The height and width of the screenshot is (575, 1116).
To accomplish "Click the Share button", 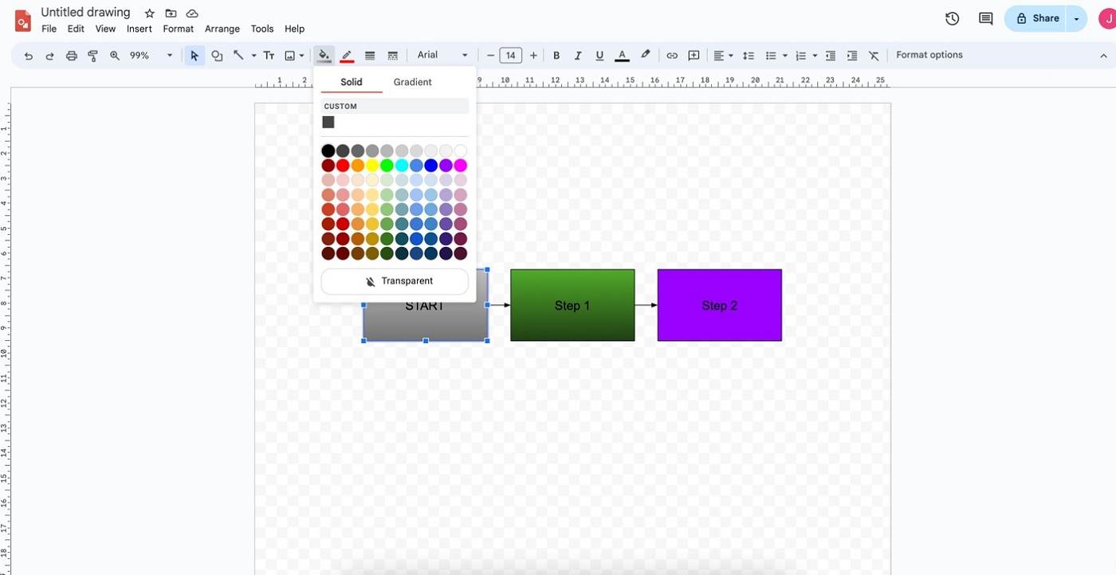I will (1036, 18).
